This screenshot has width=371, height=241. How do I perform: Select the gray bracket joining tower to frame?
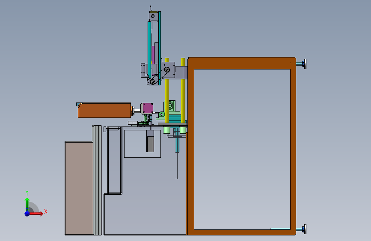click(x=181, y=72)
